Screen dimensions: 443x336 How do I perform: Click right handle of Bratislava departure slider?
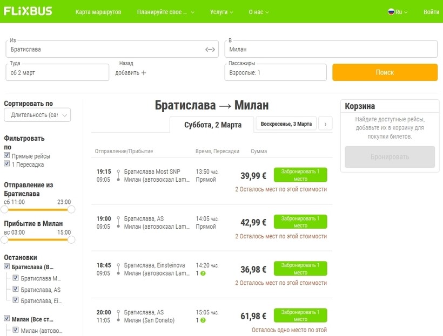71,209
